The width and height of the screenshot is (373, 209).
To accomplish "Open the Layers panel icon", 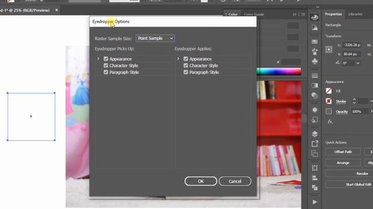I will (x=315, y=134).
